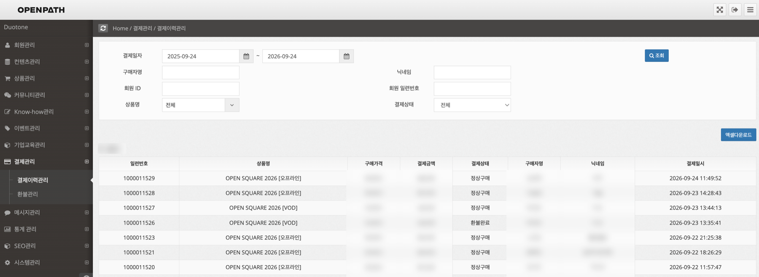Click the credit card icon next to 결제관리

pyautogui.click(x=7, y=161)
